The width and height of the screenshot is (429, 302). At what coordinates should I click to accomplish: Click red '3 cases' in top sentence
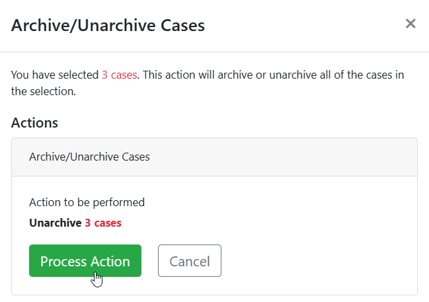(119, 75)
